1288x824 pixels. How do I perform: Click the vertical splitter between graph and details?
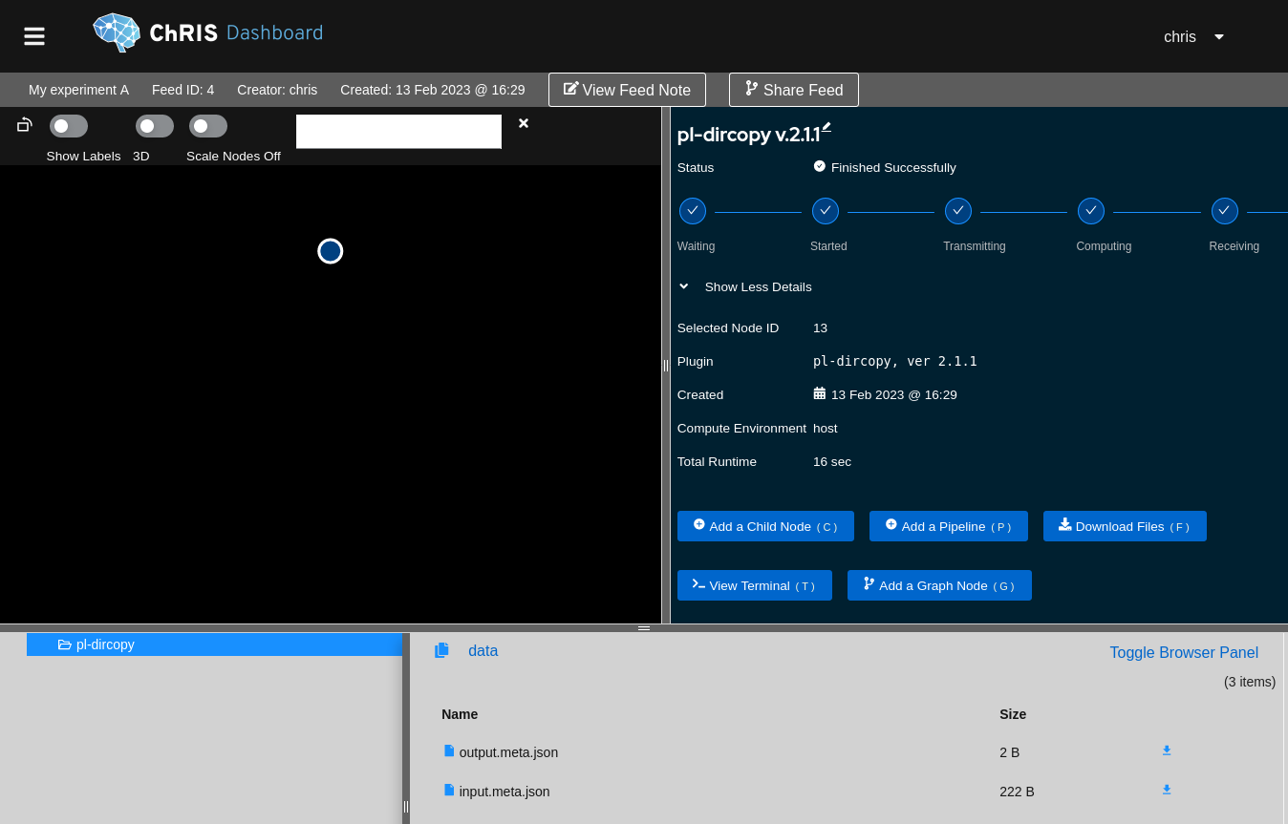point(666,366)
